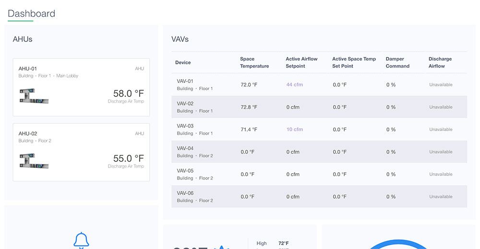Select the 72.0 °F space temperature
This screenshot has width=480, height=249.
(x=249, y=85)
